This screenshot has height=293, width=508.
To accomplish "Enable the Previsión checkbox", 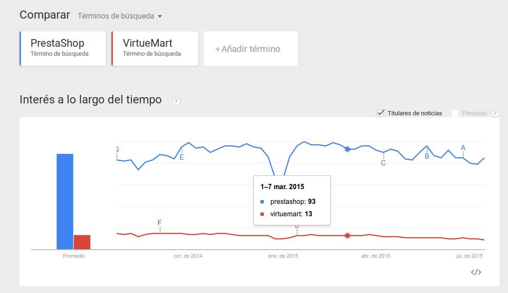I will (455, 113).
